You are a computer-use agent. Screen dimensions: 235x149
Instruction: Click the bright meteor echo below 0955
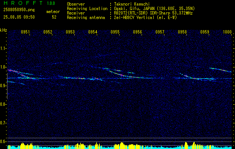coord(121,74)
